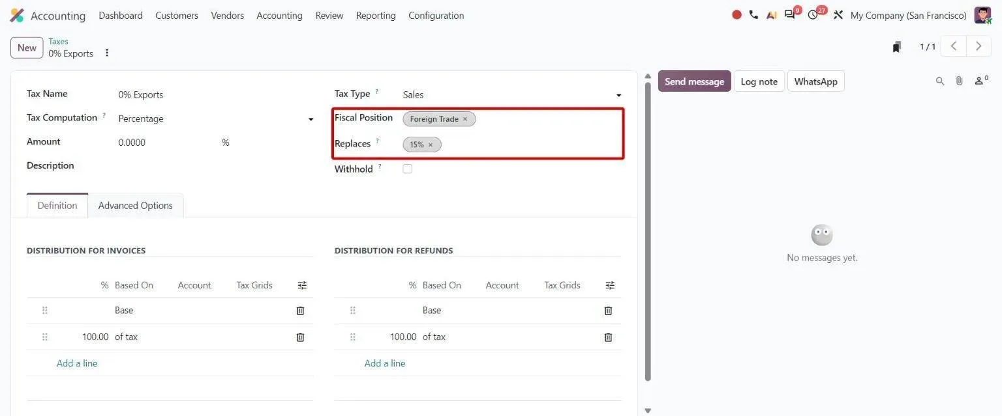Open the Customers menu
The height and width of the screenshot is (416, 1002).
[177, 15]
